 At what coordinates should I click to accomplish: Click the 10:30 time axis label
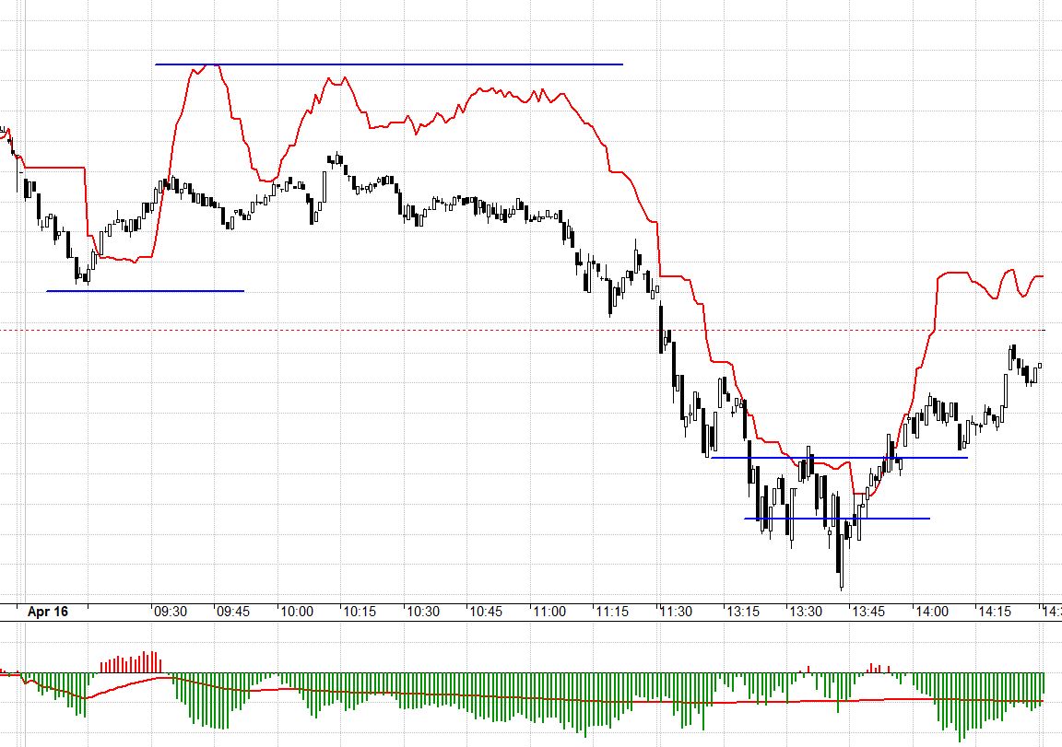[x=424, y=612]
